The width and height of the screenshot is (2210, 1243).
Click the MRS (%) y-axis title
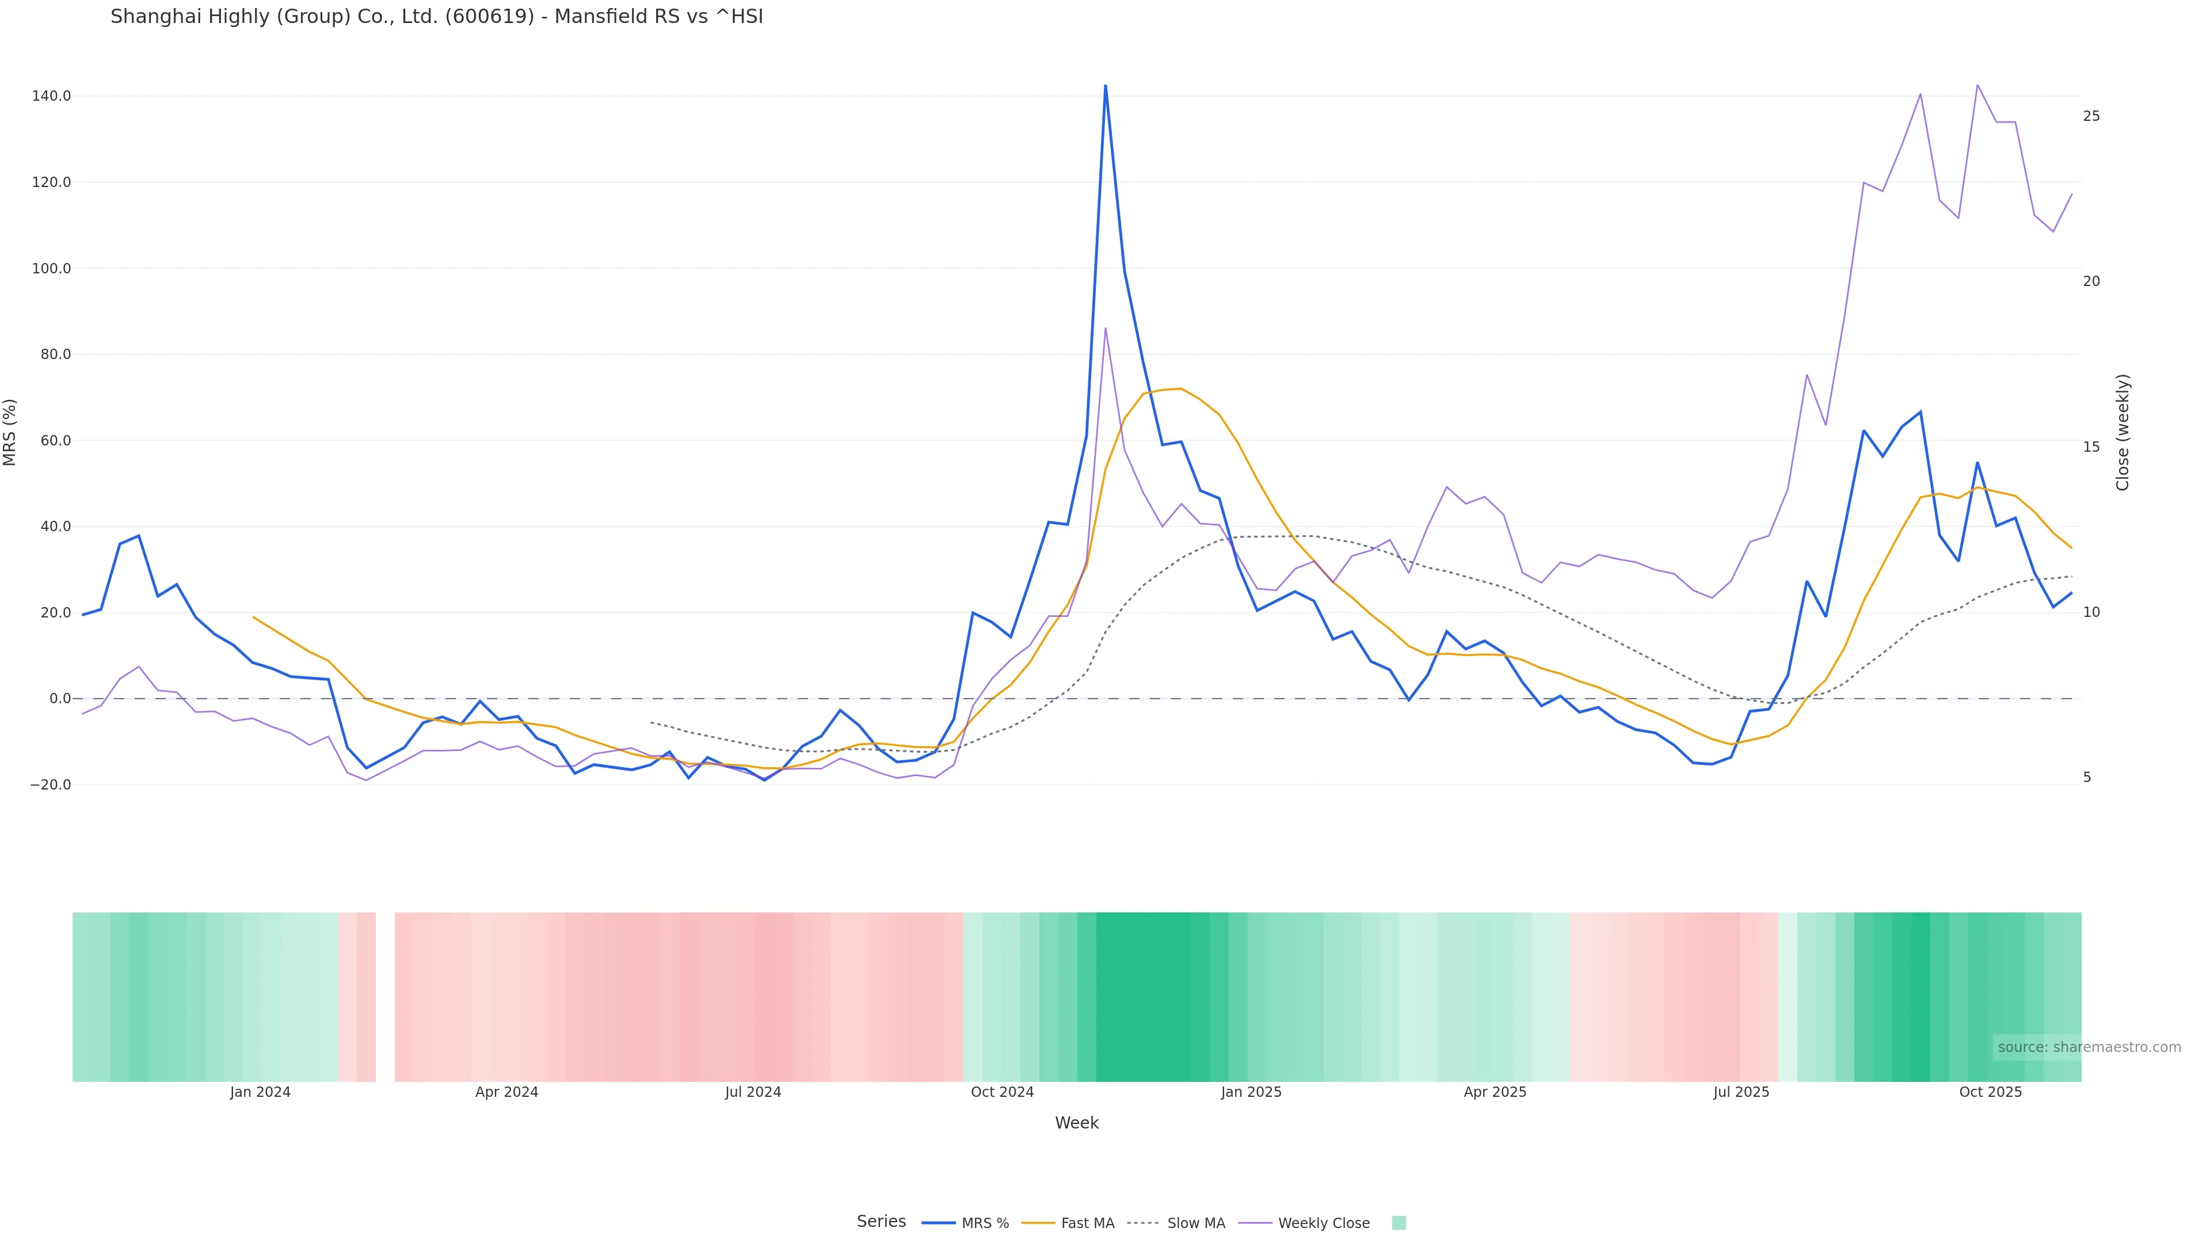pyautogui.click(x=10, y=432)
